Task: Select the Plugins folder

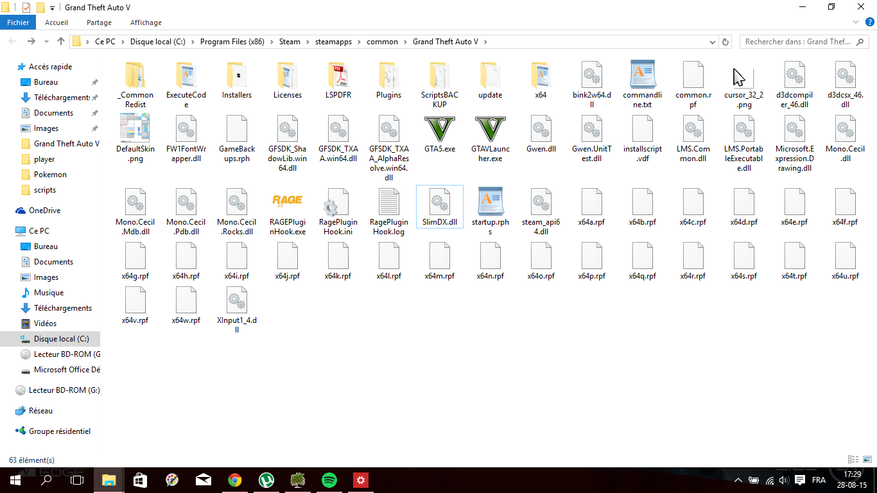Action: pos(389,75)
